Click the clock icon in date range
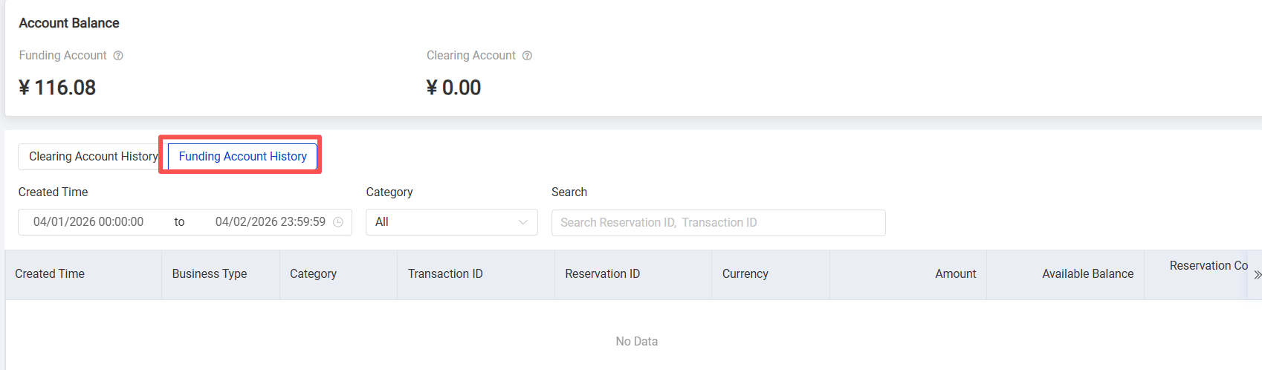 [x=338, y=222]
